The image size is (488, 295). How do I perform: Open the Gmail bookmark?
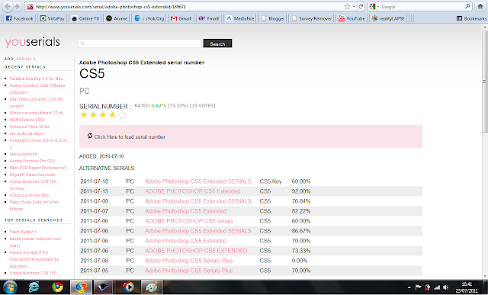click(181, 18)
